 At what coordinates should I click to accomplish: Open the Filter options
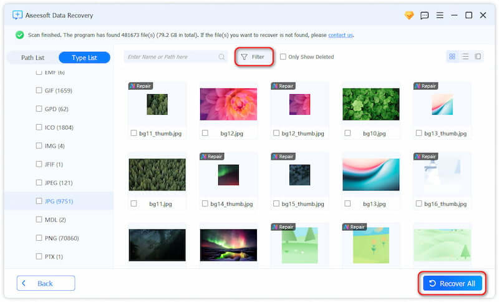pyautogui.click(x=253, y=57)
